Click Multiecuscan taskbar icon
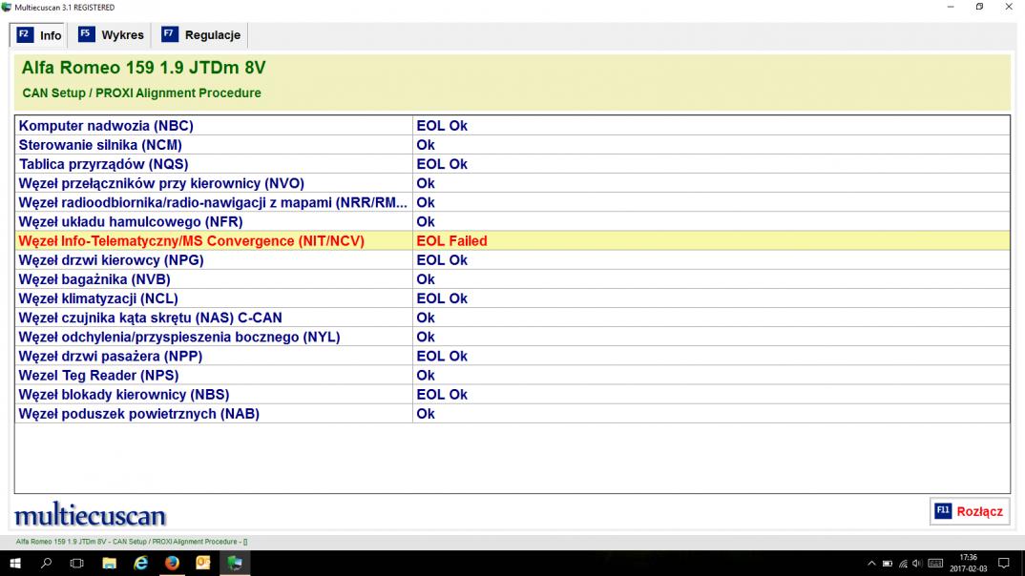Image resolution: width=1025 pixels, height=576 pixels. tap(235, 563)
